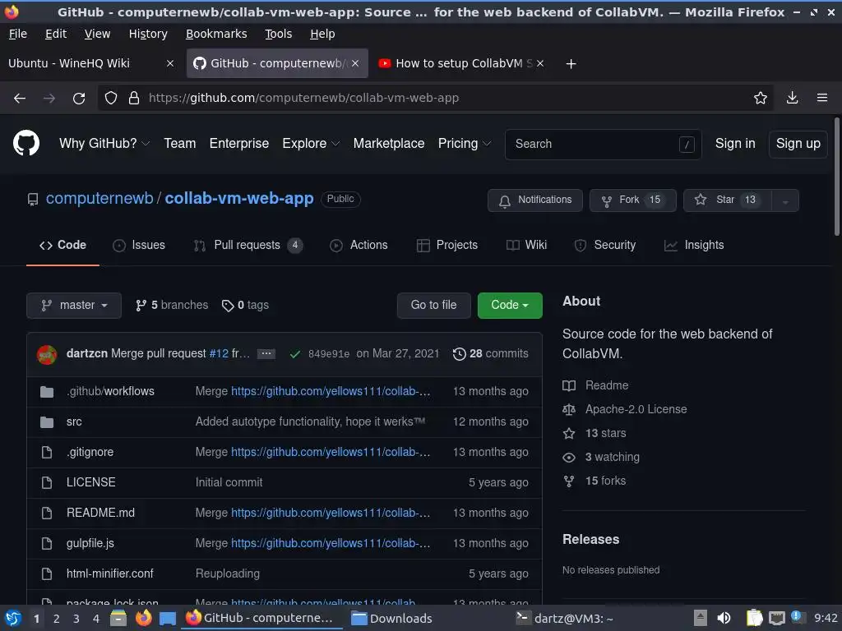Open the computernewb owner link
The image size is (842, 631).
(x=99, y=198)
